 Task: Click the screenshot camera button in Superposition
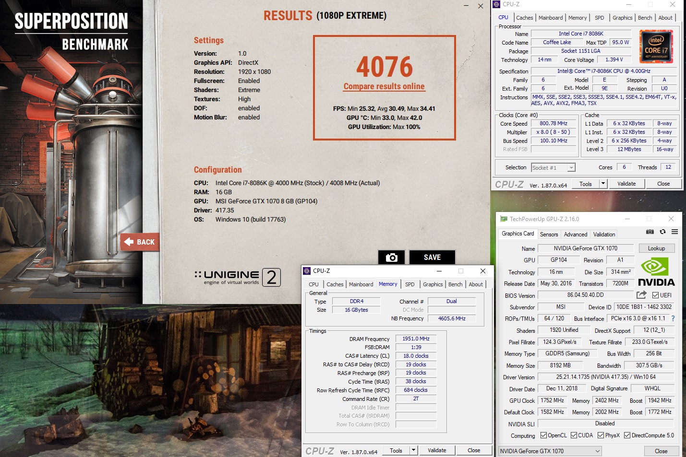[392, 258]
